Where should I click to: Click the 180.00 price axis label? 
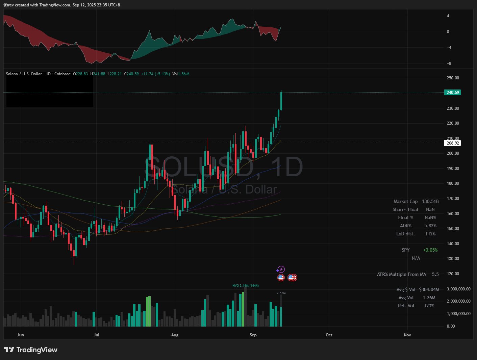point(453,183)
